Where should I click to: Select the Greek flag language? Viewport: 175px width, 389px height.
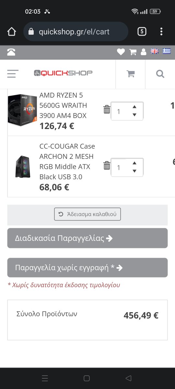(167, 52)
